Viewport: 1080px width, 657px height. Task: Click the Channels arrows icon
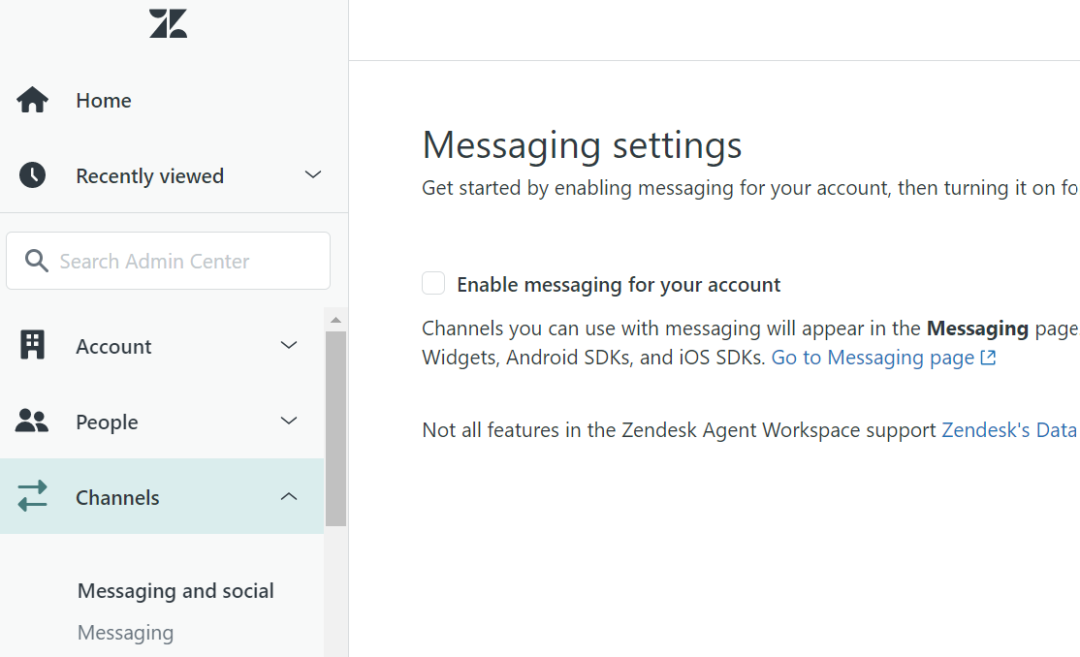[x=33, y=497]
